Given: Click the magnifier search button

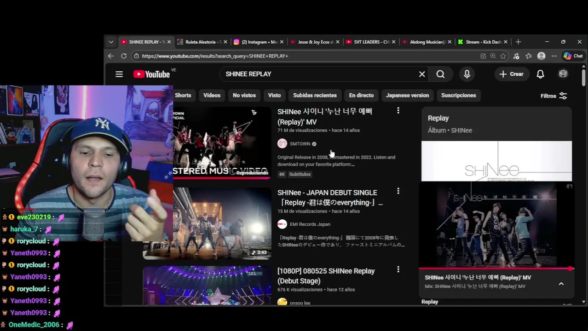Looking at the screenshot, I should coord(440,74).
